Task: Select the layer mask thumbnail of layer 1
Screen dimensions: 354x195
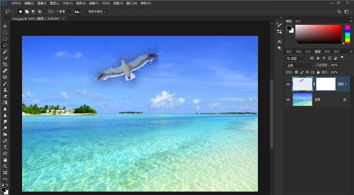Action: point(326,84)
